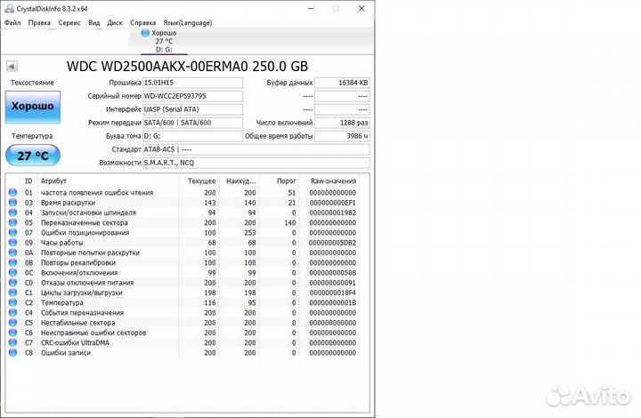641x418 pixels.
Task: Select the CRC-ошибки UltraDMA attribute name
Action: [75, 342]
